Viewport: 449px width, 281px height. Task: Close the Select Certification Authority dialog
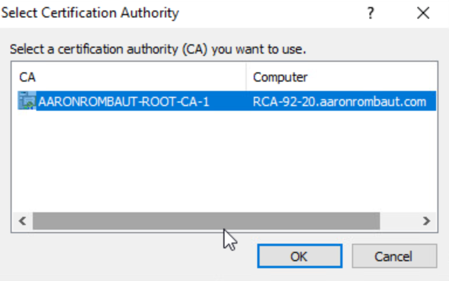[423, 13]
